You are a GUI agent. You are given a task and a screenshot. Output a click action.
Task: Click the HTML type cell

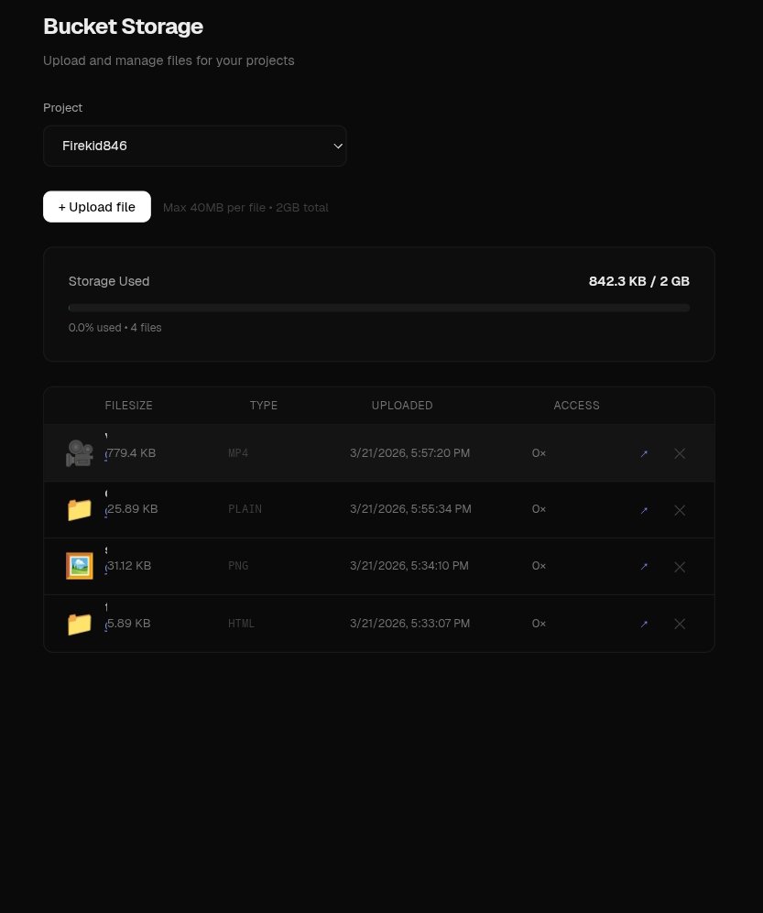pos(241,623)
